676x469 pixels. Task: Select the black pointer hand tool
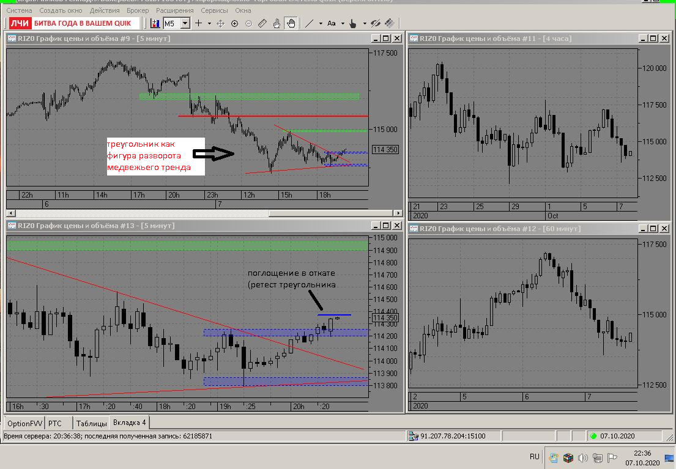pos(353,23)
